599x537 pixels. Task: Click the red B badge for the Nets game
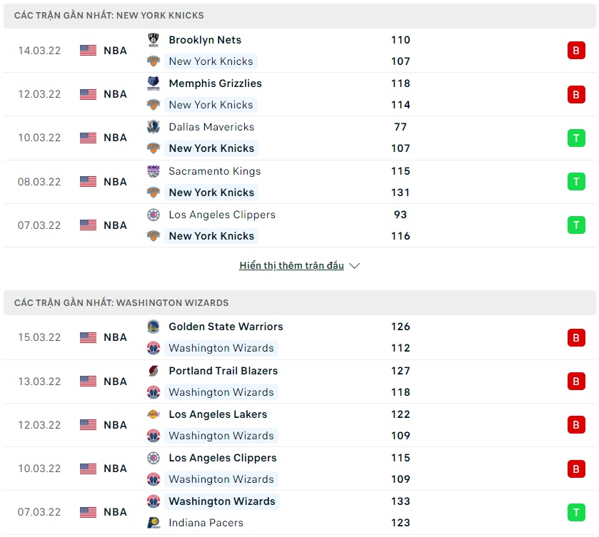coord(576,51)
